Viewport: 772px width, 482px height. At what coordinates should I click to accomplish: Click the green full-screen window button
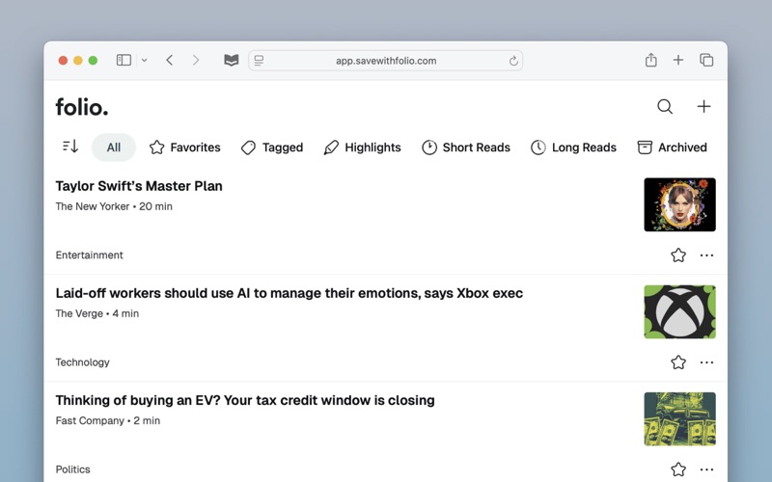[93, 60]
